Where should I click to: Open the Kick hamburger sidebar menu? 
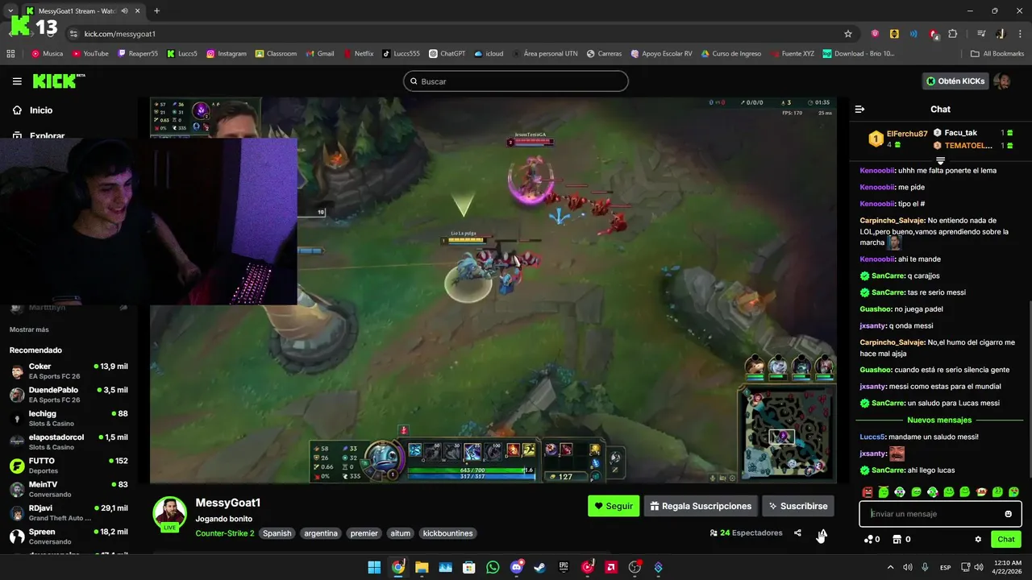17,81
